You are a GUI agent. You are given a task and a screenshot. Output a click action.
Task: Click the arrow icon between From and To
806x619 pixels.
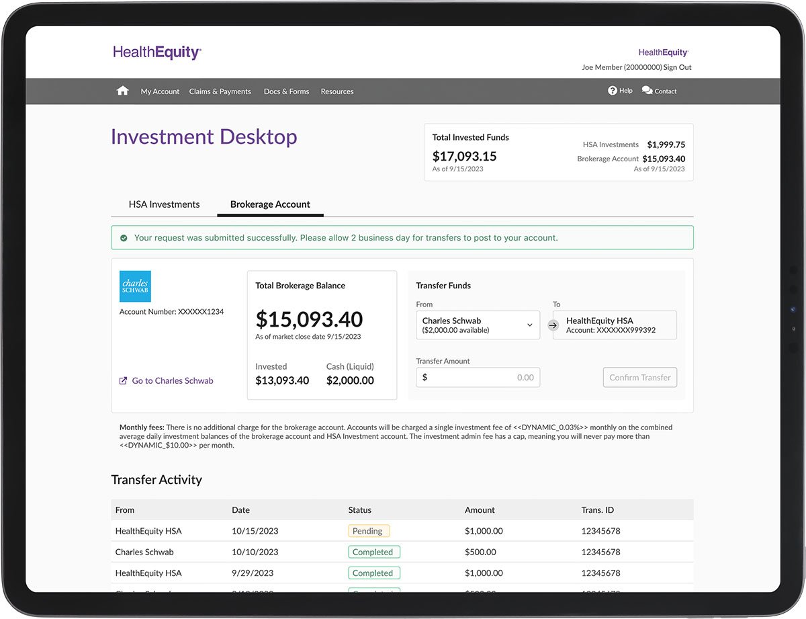coord(553,325)
